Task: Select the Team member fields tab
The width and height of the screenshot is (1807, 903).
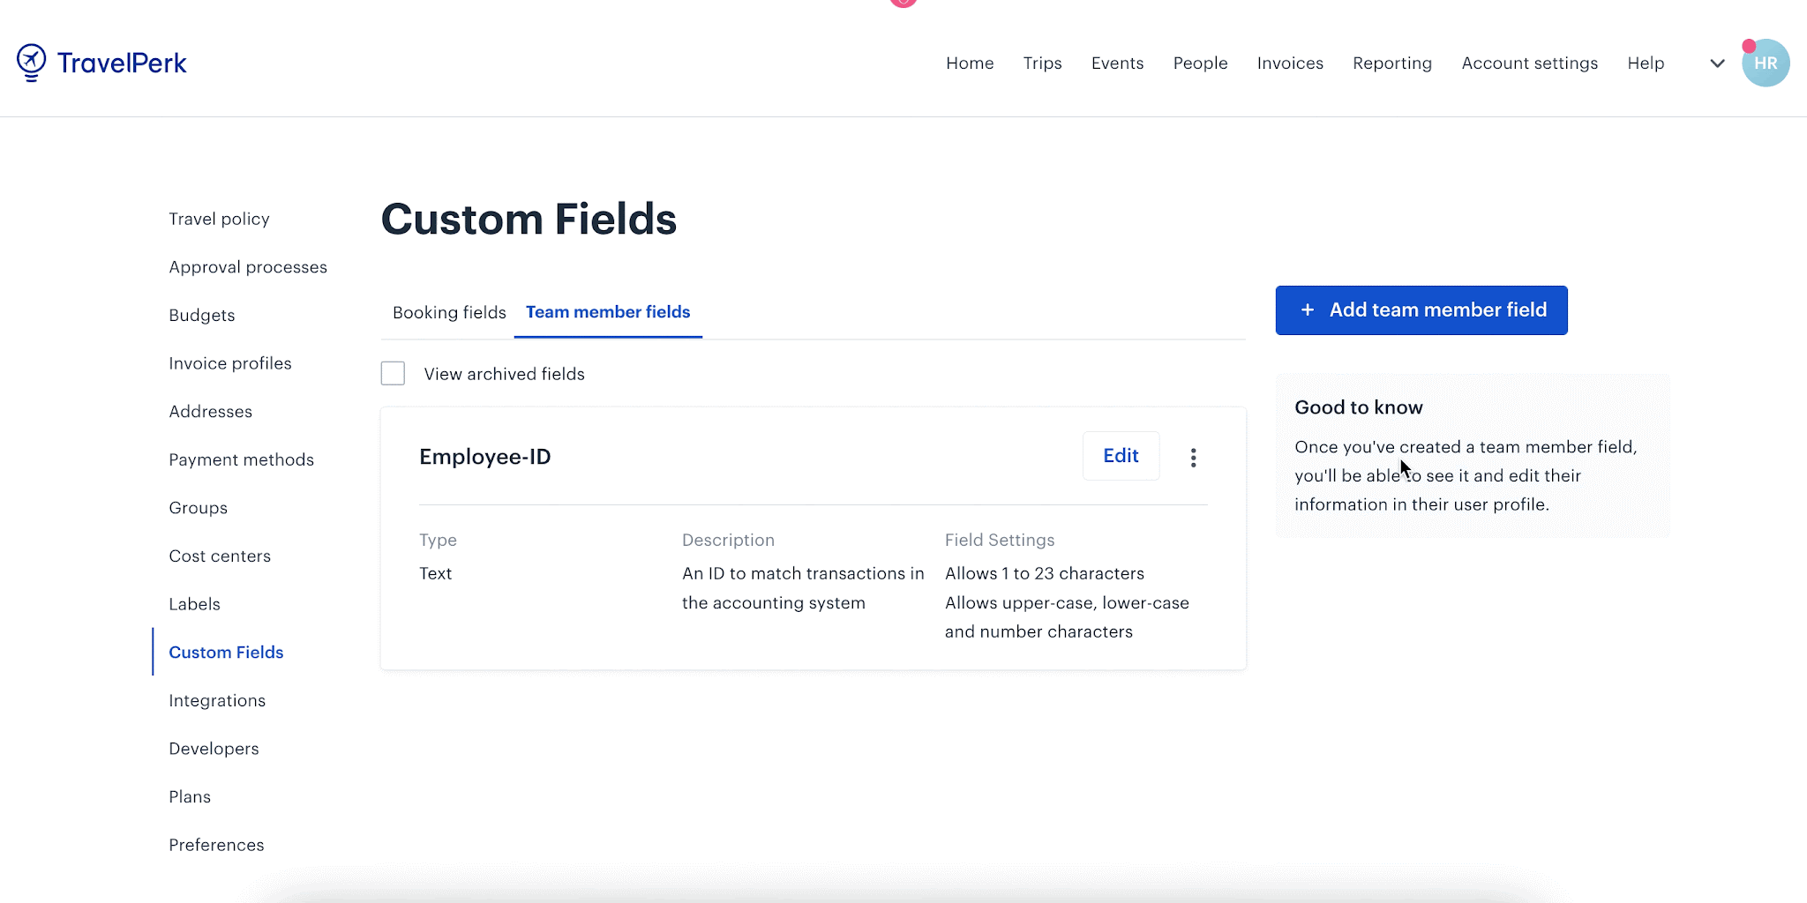Action: (608, 312)
